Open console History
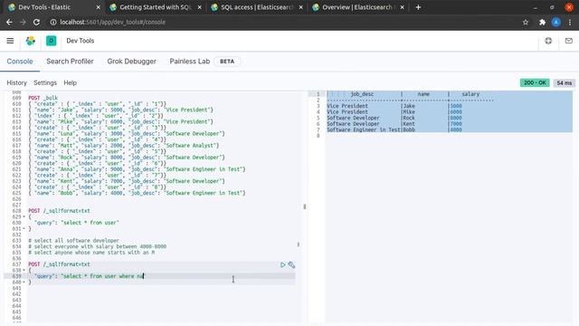The height and width of the screenshot is (326, 579). click(x=16, y=82)
